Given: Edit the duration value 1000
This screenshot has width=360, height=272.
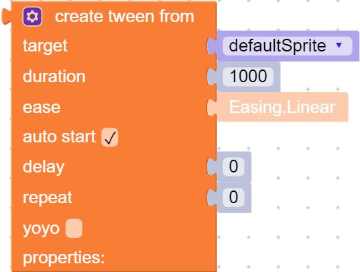Looking at the screenshot, I should pyautogui.click(x=248, y=76).
